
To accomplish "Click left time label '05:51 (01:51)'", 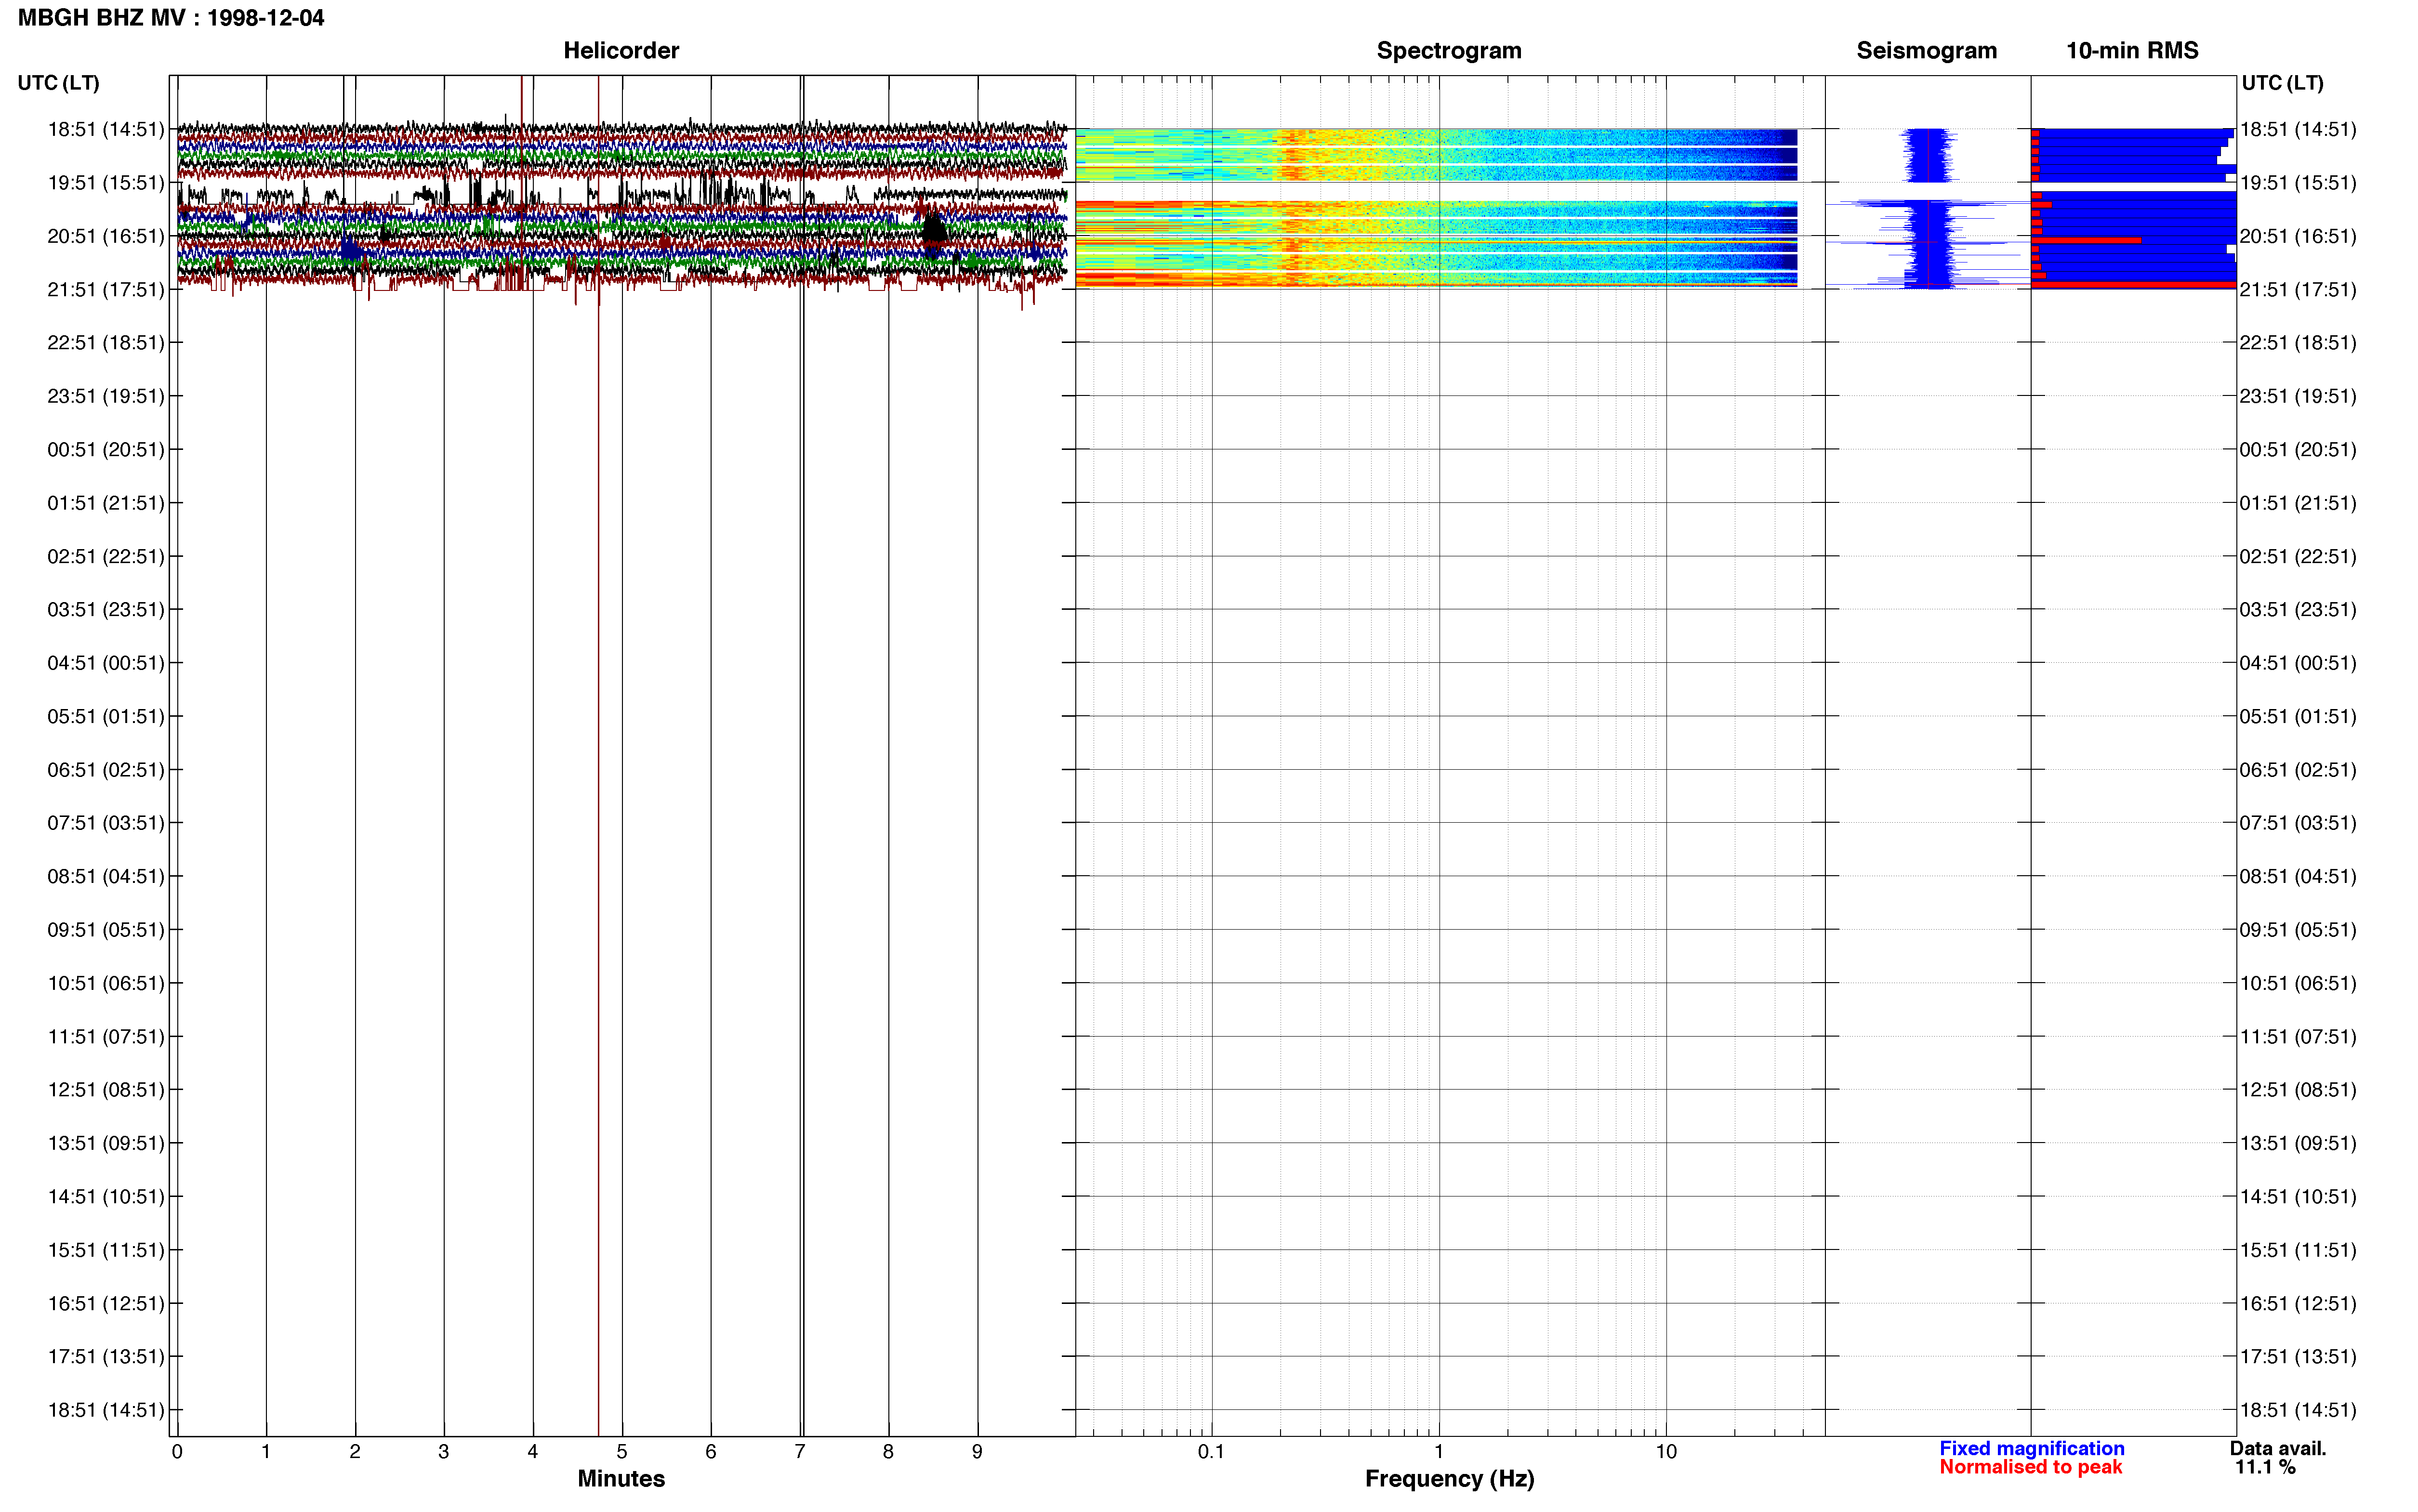I will pyautogui.click(x=106, y=716).
